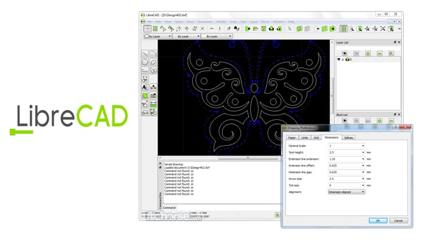Close the Block List panel
The width and height of the screenshot is (426, 243).
399,114
